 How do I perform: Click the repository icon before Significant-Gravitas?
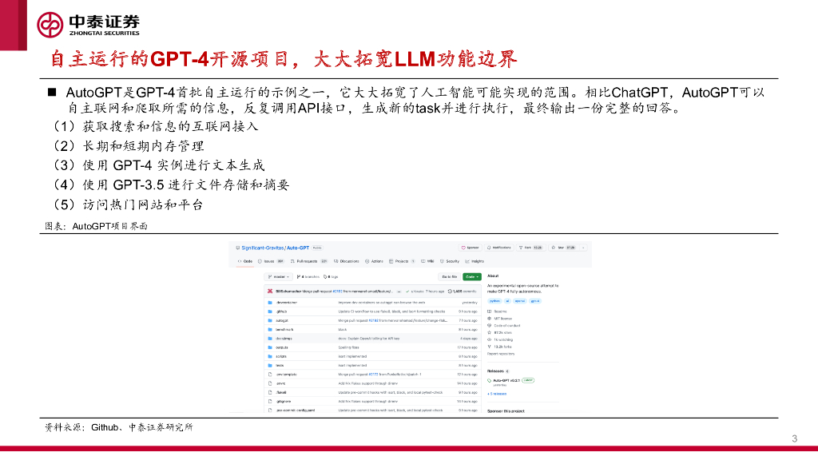tap(238, 248)
